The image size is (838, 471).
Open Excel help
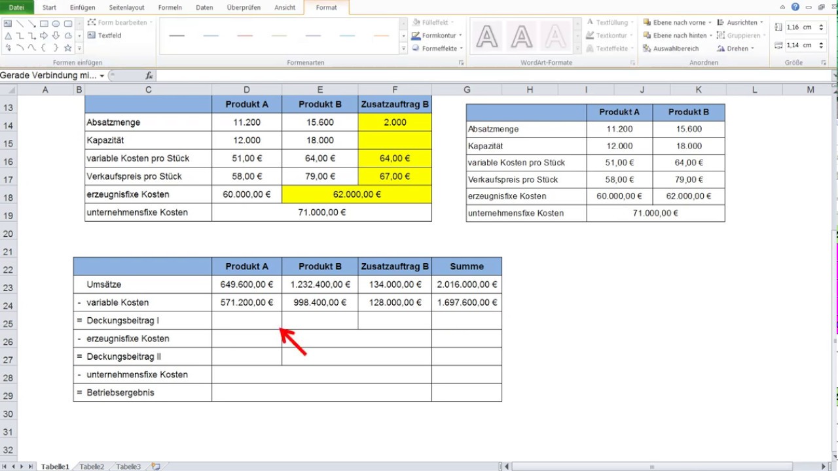[x=795, y=7]
